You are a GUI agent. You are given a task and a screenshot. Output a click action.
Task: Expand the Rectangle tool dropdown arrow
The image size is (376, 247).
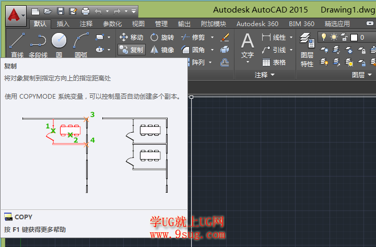tap(109, 37)
